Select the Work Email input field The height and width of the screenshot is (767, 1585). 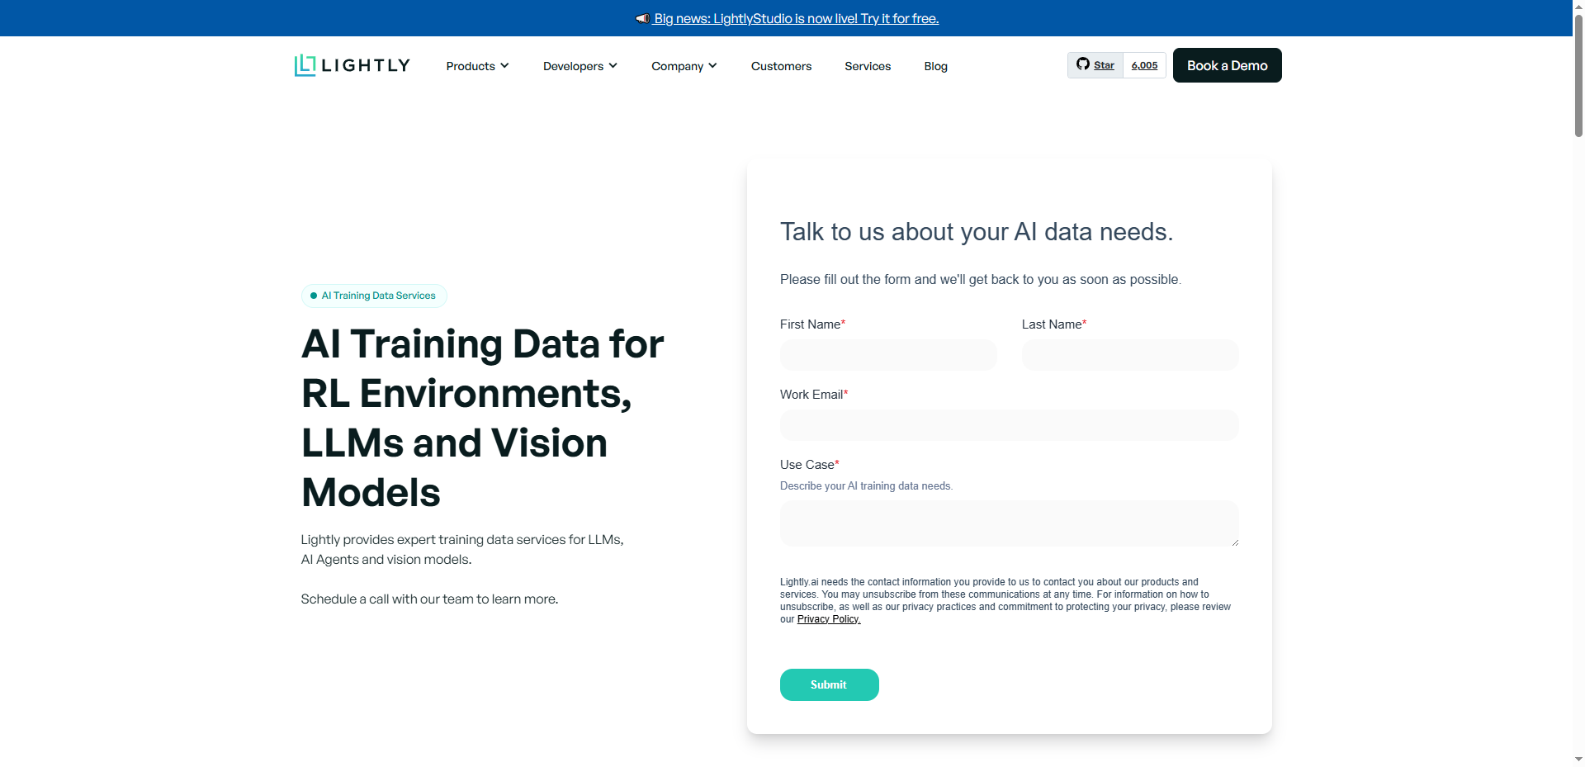[x=1009, y=425]
